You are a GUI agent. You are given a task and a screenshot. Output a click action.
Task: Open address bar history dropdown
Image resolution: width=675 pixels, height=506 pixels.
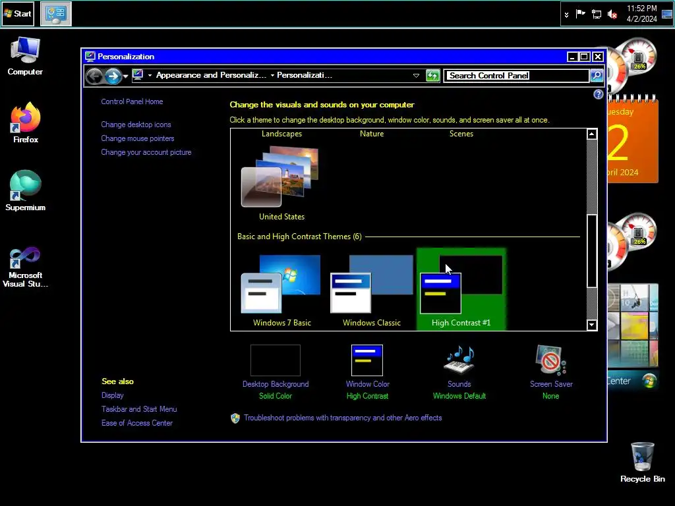[x=416, y=76]
